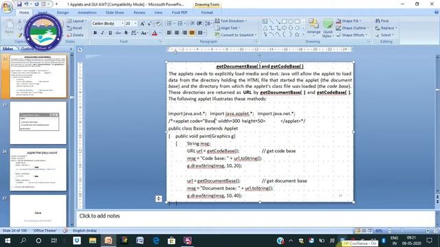Click Find in the Editing group
440x247 pixels.
(x=382, y=21)
